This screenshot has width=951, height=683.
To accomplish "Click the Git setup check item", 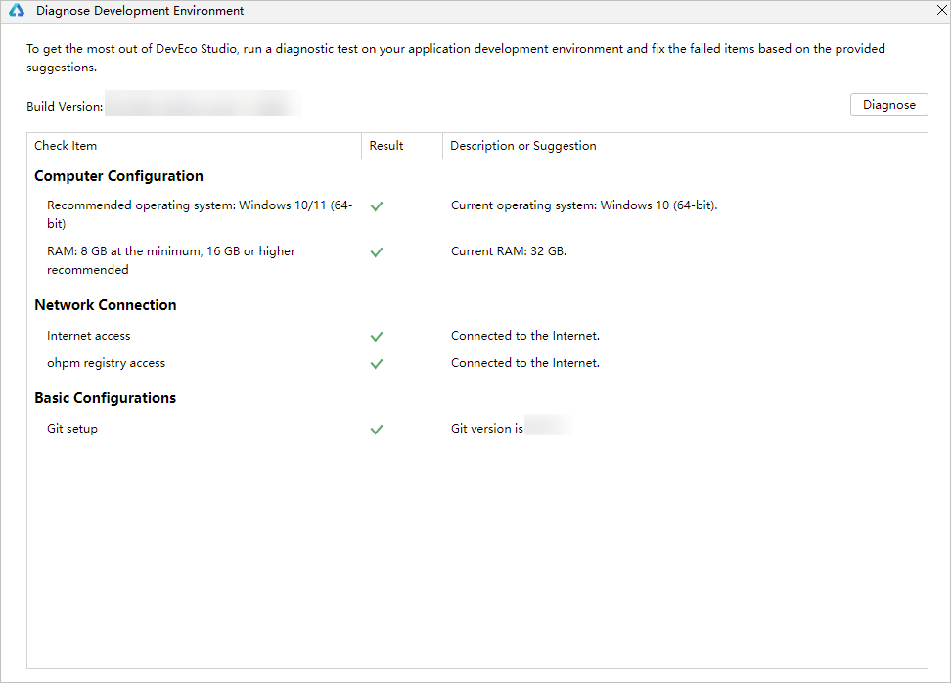I will (x=72, y=429).
